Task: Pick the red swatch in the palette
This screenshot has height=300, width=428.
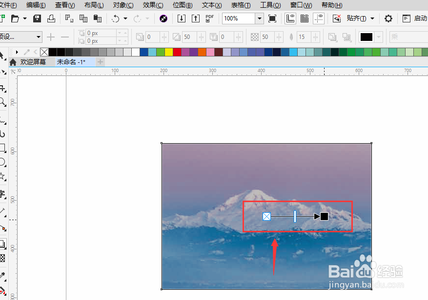Action: pos(177,52)
